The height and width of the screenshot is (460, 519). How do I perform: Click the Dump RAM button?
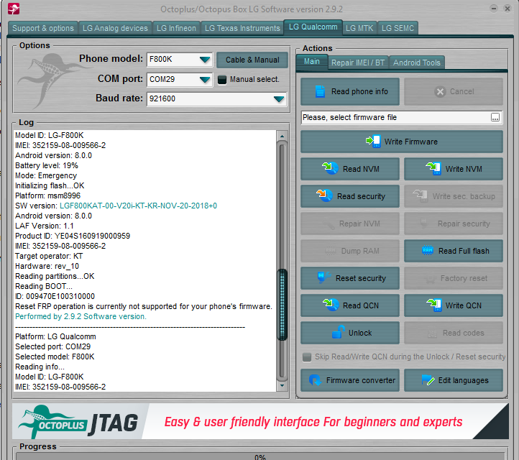(x=350, y=251)
